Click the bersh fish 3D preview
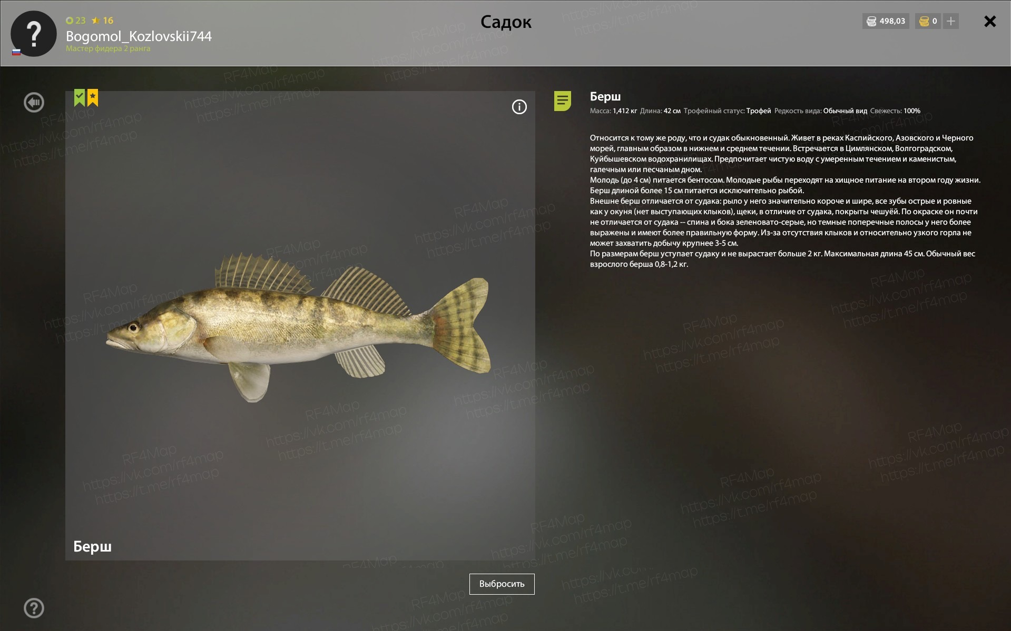This screenshot has height=631, width=1011. point(299,327)
